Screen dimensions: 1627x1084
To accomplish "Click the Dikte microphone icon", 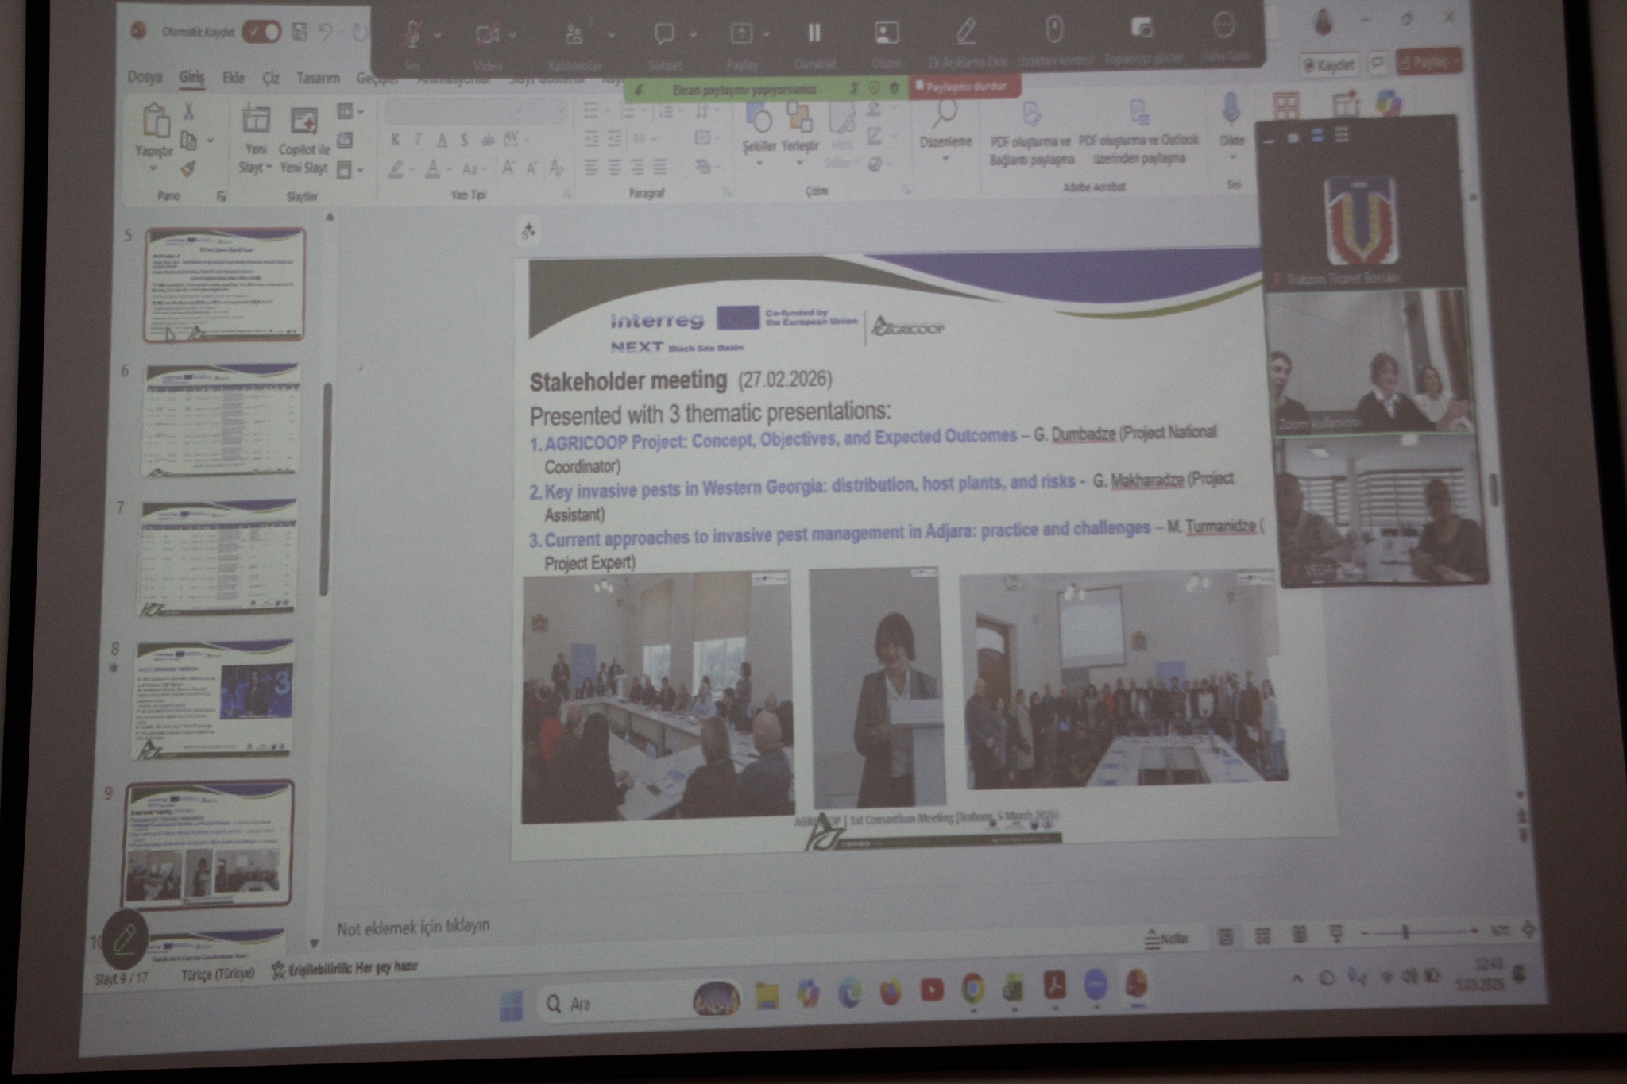I will [x=1231, y=110].
